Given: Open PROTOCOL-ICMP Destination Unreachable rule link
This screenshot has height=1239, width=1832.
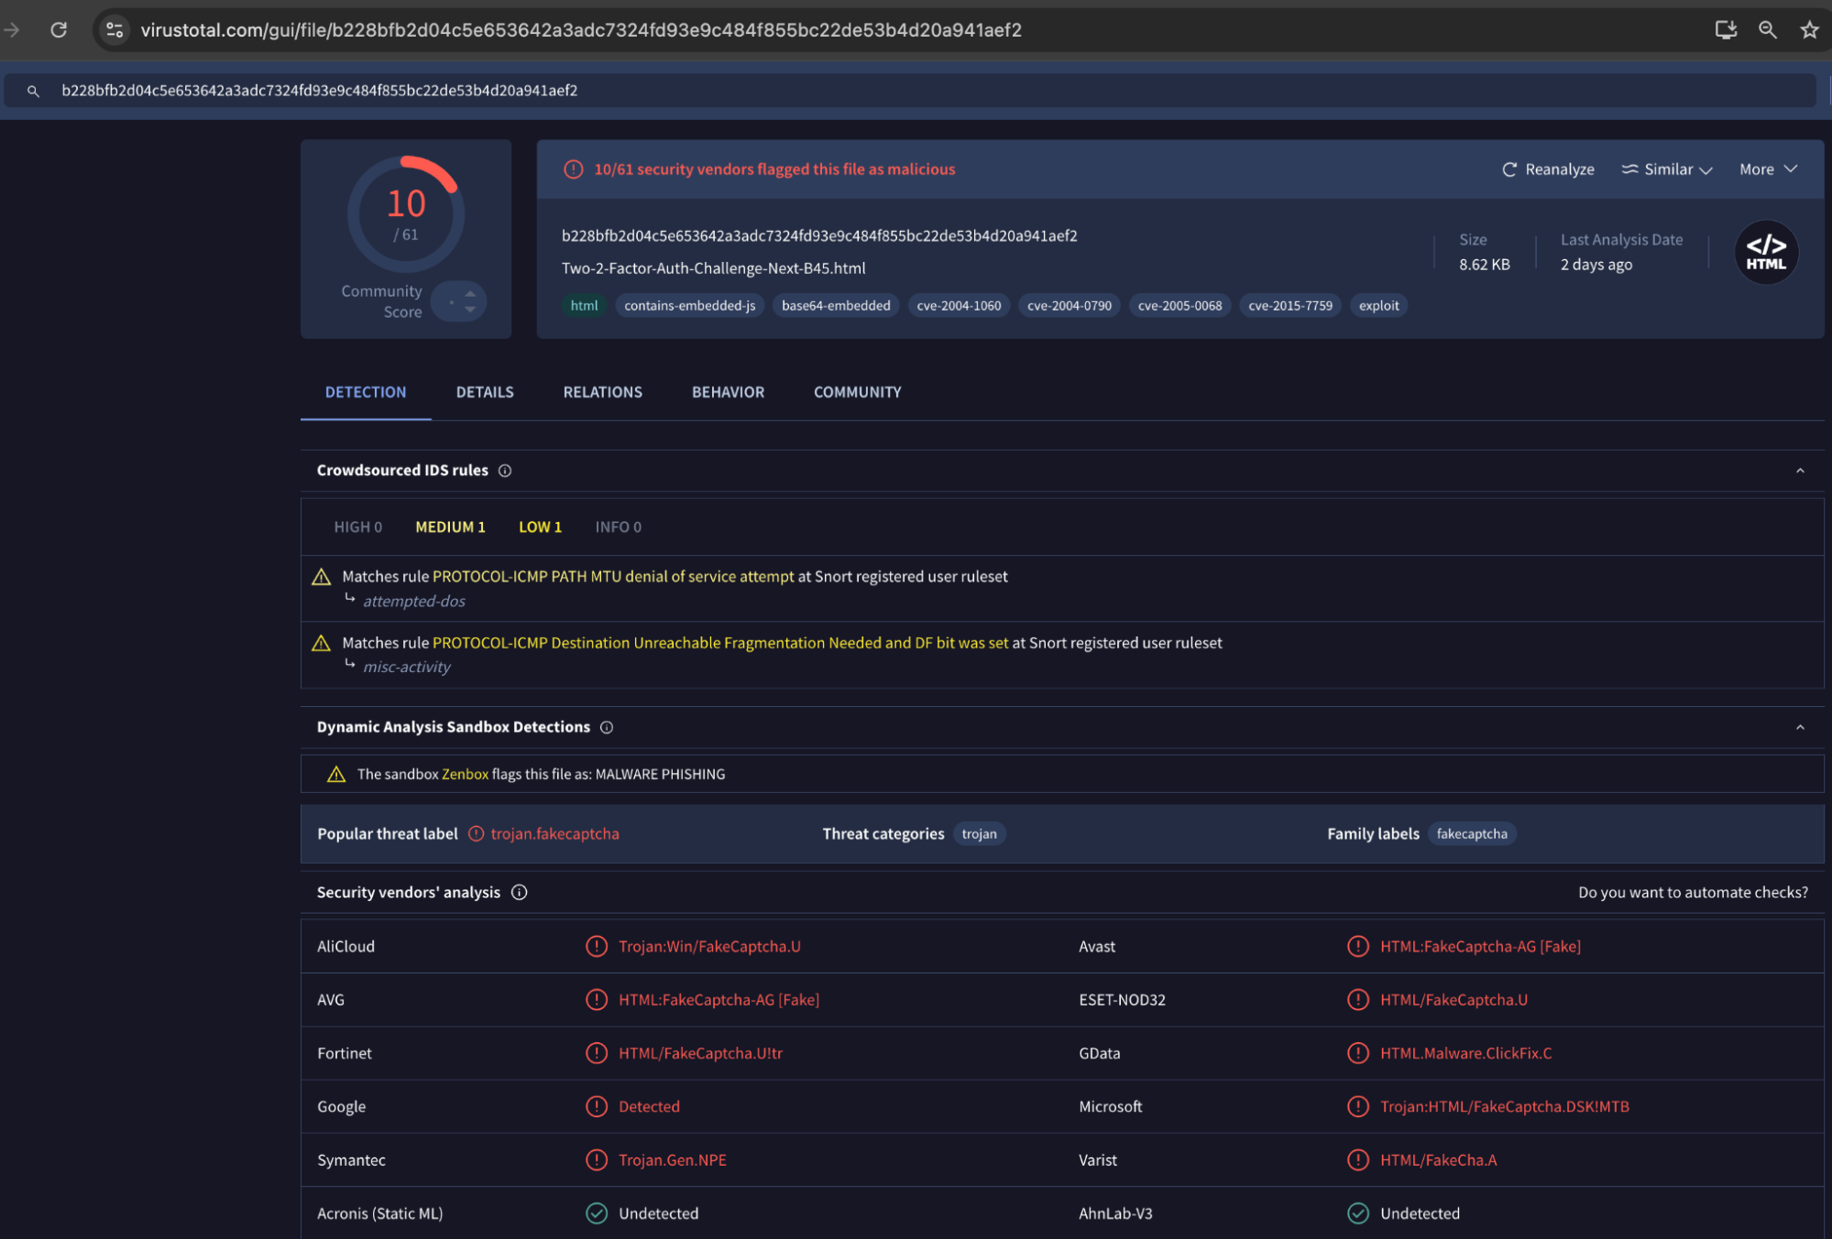Looking at the screenshot, I should pyautogui.click(x=720, y=643).
